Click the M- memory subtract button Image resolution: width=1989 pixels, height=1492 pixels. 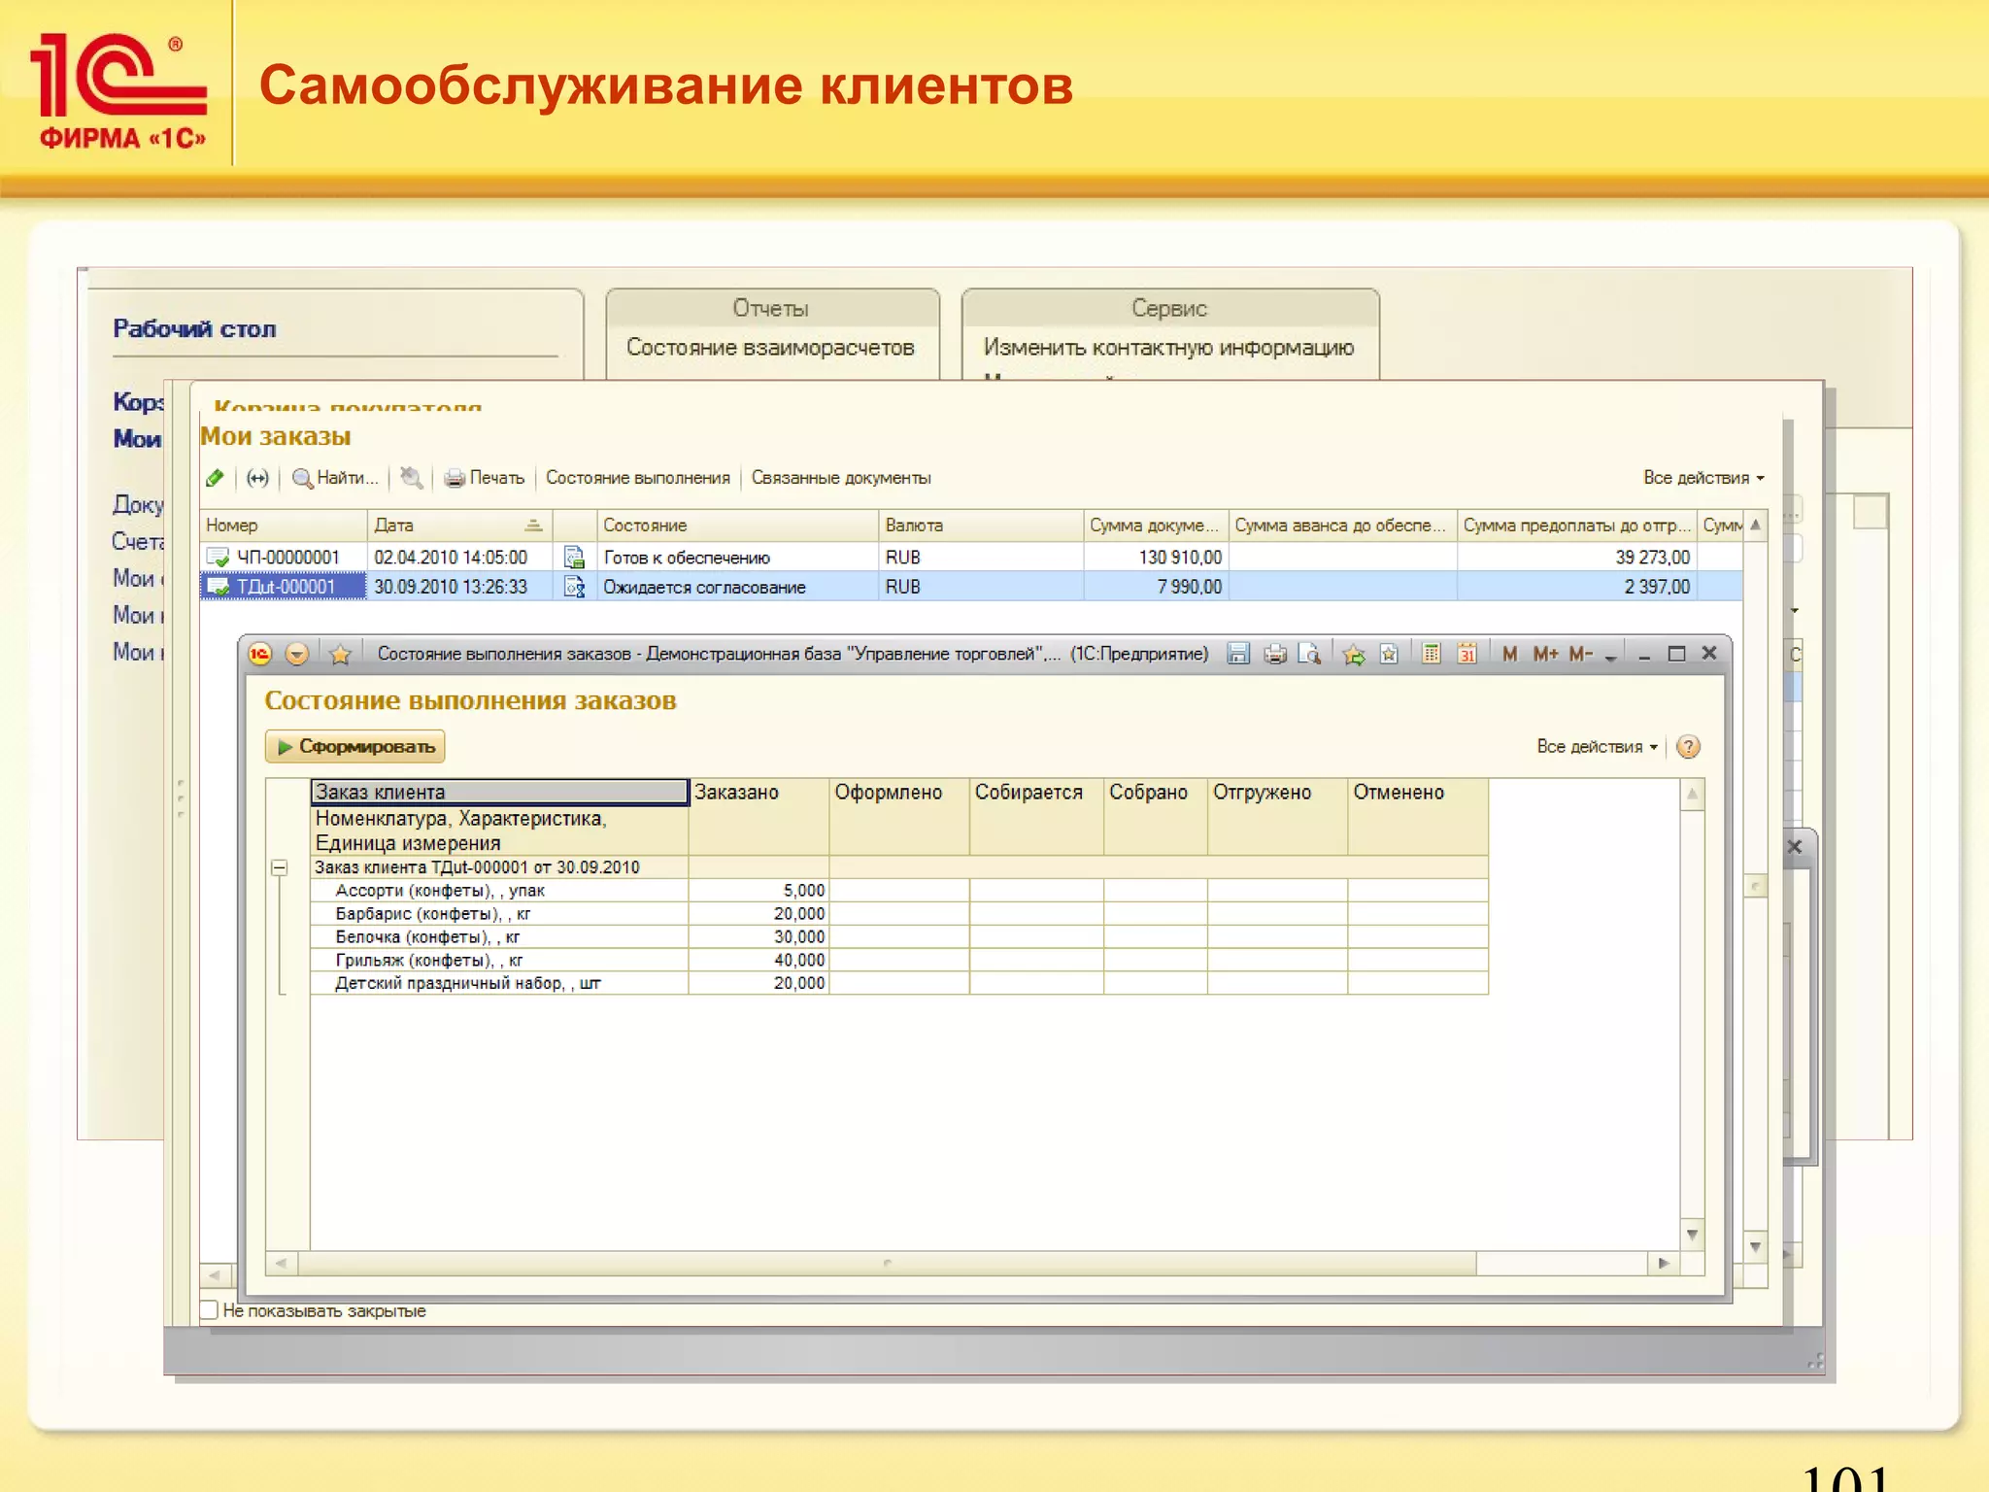click(1581, 654)
